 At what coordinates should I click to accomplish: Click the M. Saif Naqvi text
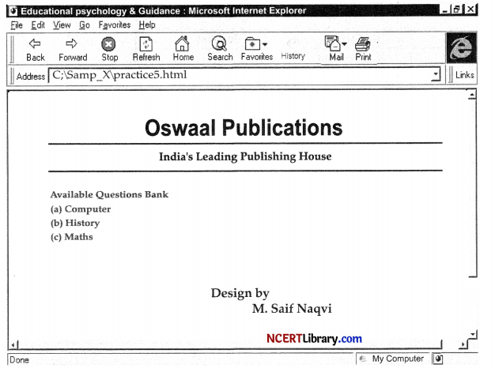[x=292, y=308]
